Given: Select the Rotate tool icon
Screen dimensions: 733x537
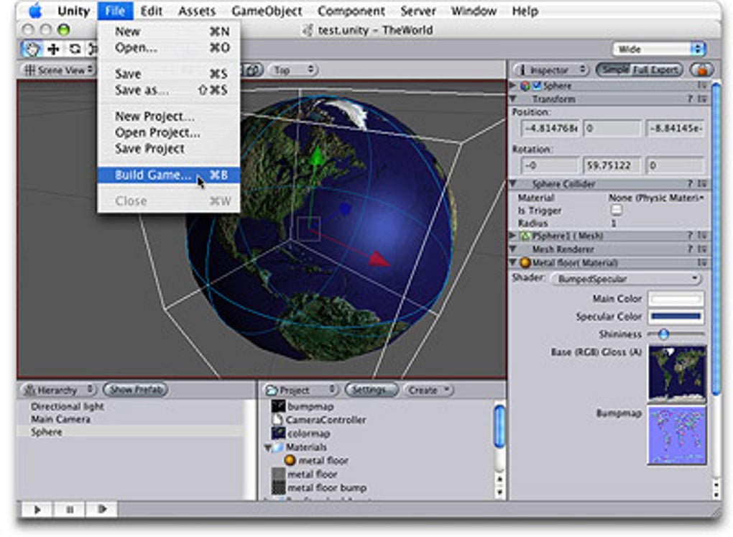Looking at the screenshot, I should (75, 49).
